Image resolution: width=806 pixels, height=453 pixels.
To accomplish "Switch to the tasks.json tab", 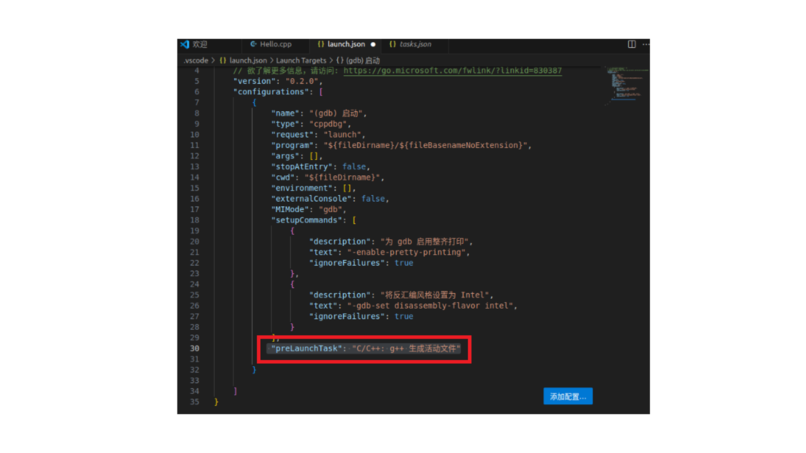I will 415,44.
